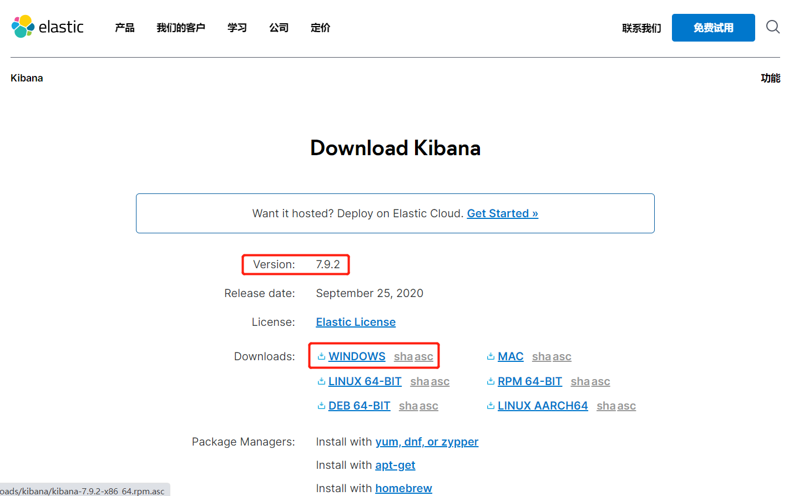Click download icon beside RPM 64-BIT
Image resolution: width=799 pixels, height=496 pixels.
click(490, 381)
